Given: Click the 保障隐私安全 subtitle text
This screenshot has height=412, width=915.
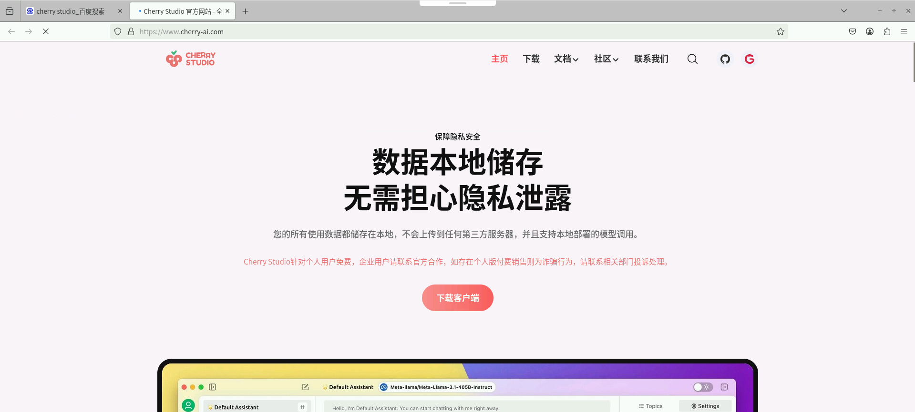Looking at the screenshot, I should click(458, 137).
